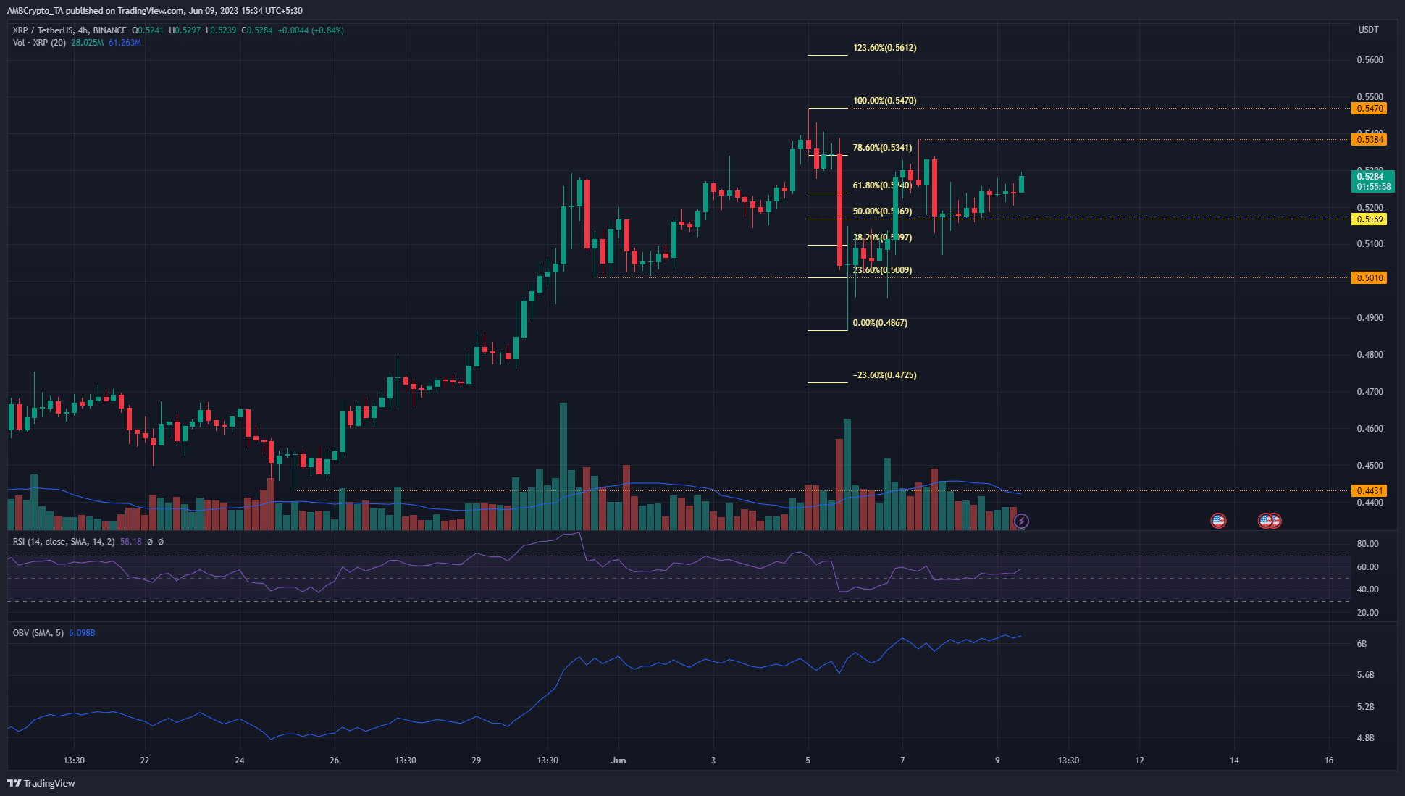Select the −23.60%(0.4725) Fibonacci level label
Viewport: 1405px width, 796px height.
(884, 375)
